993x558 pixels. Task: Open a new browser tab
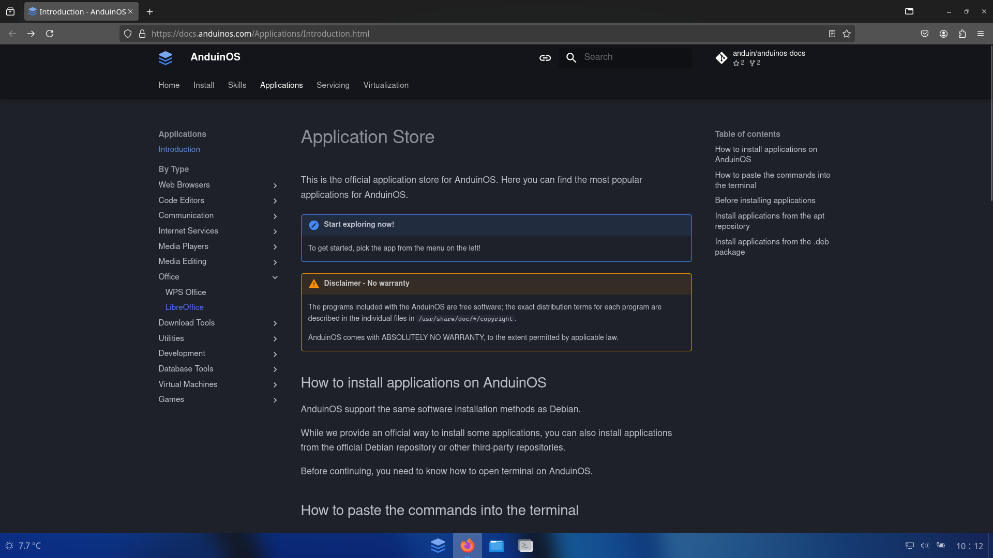149,11
